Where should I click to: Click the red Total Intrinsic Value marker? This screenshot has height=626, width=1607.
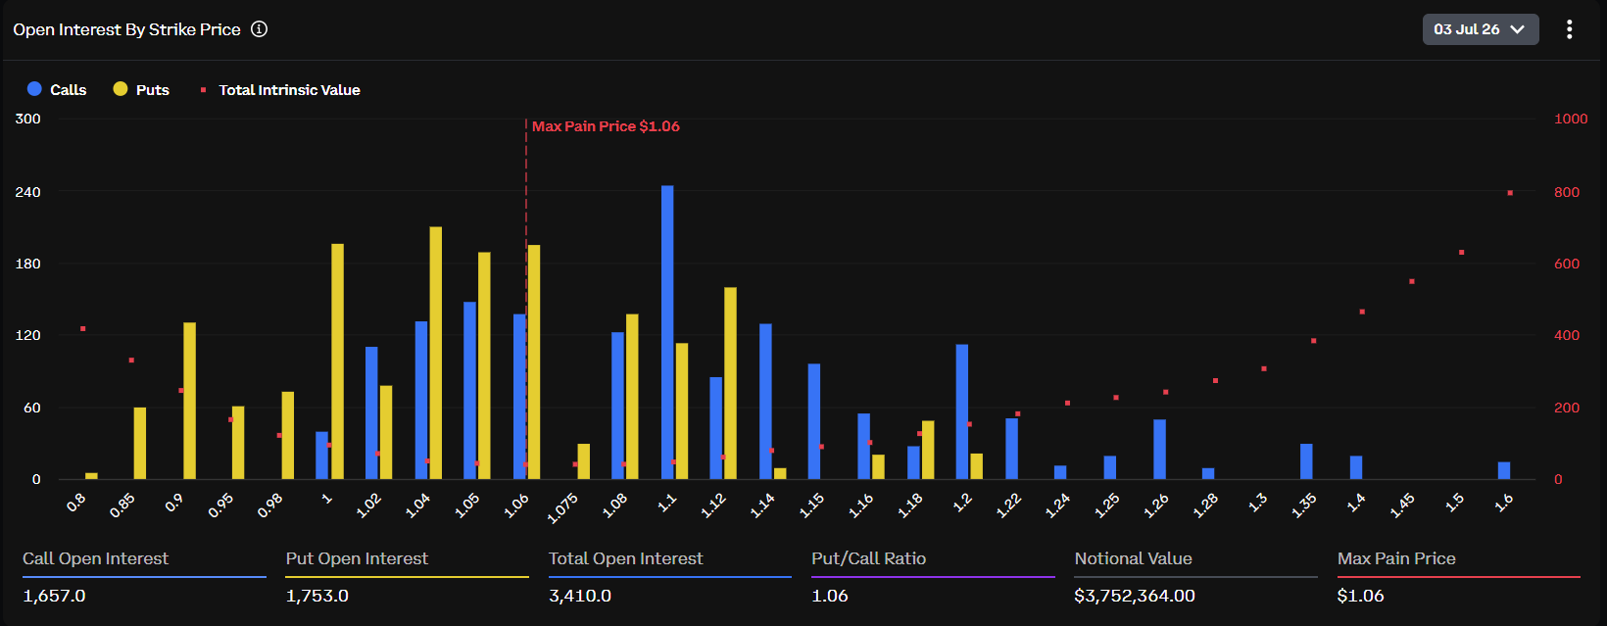point(203,90)
